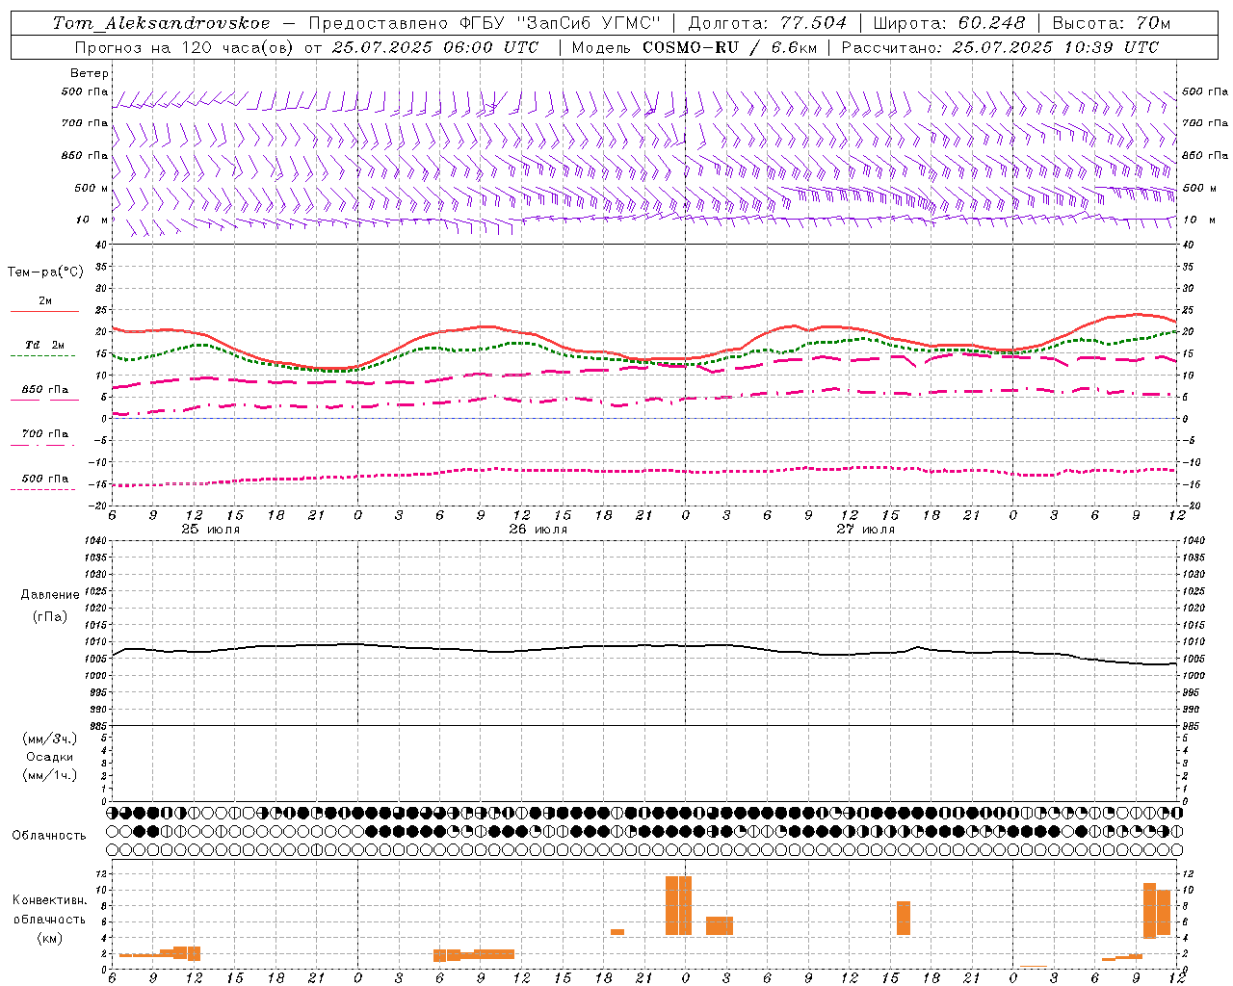Click the 2м temperature legend entry
The image size is (1233, 986).
coord(45,300)
